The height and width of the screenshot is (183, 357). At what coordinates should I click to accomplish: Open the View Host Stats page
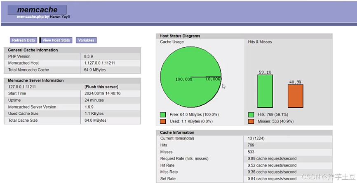click(56, 40)
